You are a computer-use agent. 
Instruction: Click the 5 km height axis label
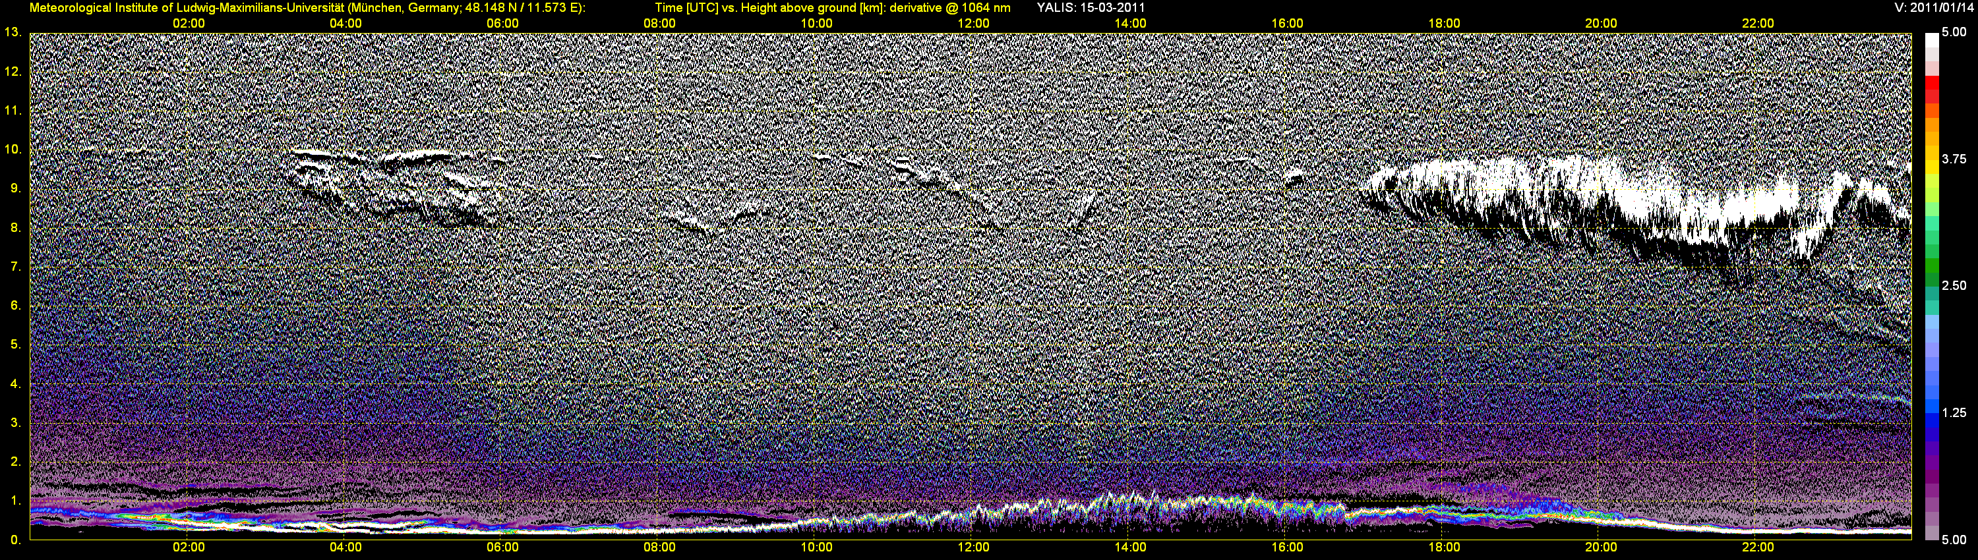pyautogui.click(x=15, y=345)
